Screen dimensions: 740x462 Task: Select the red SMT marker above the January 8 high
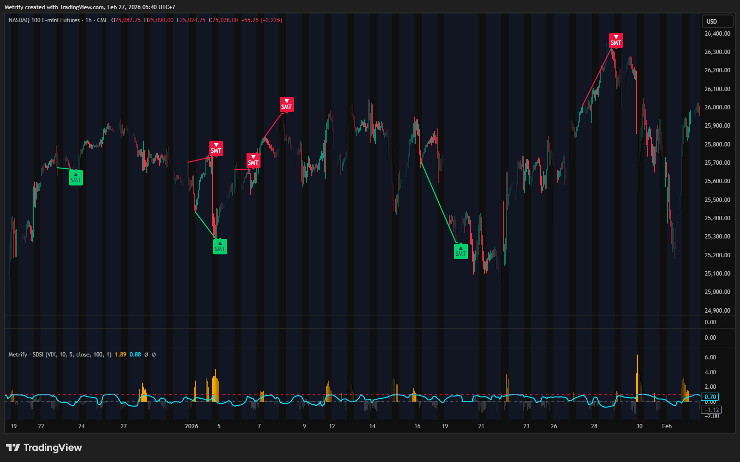tap(287, 105)
